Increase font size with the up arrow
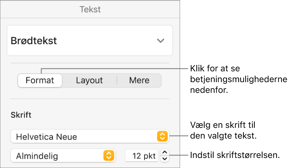The height and width of the screenshot is (168, 292). pyautogui.click(x=165, y=152)
